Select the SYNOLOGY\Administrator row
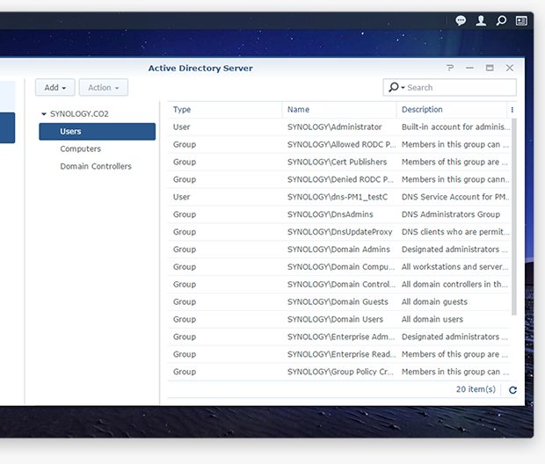 point(339,127)
